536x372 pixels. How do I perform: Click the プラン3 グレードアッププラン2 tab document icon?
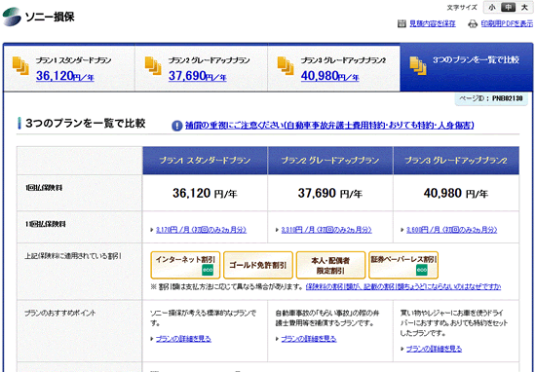[286, 65]
